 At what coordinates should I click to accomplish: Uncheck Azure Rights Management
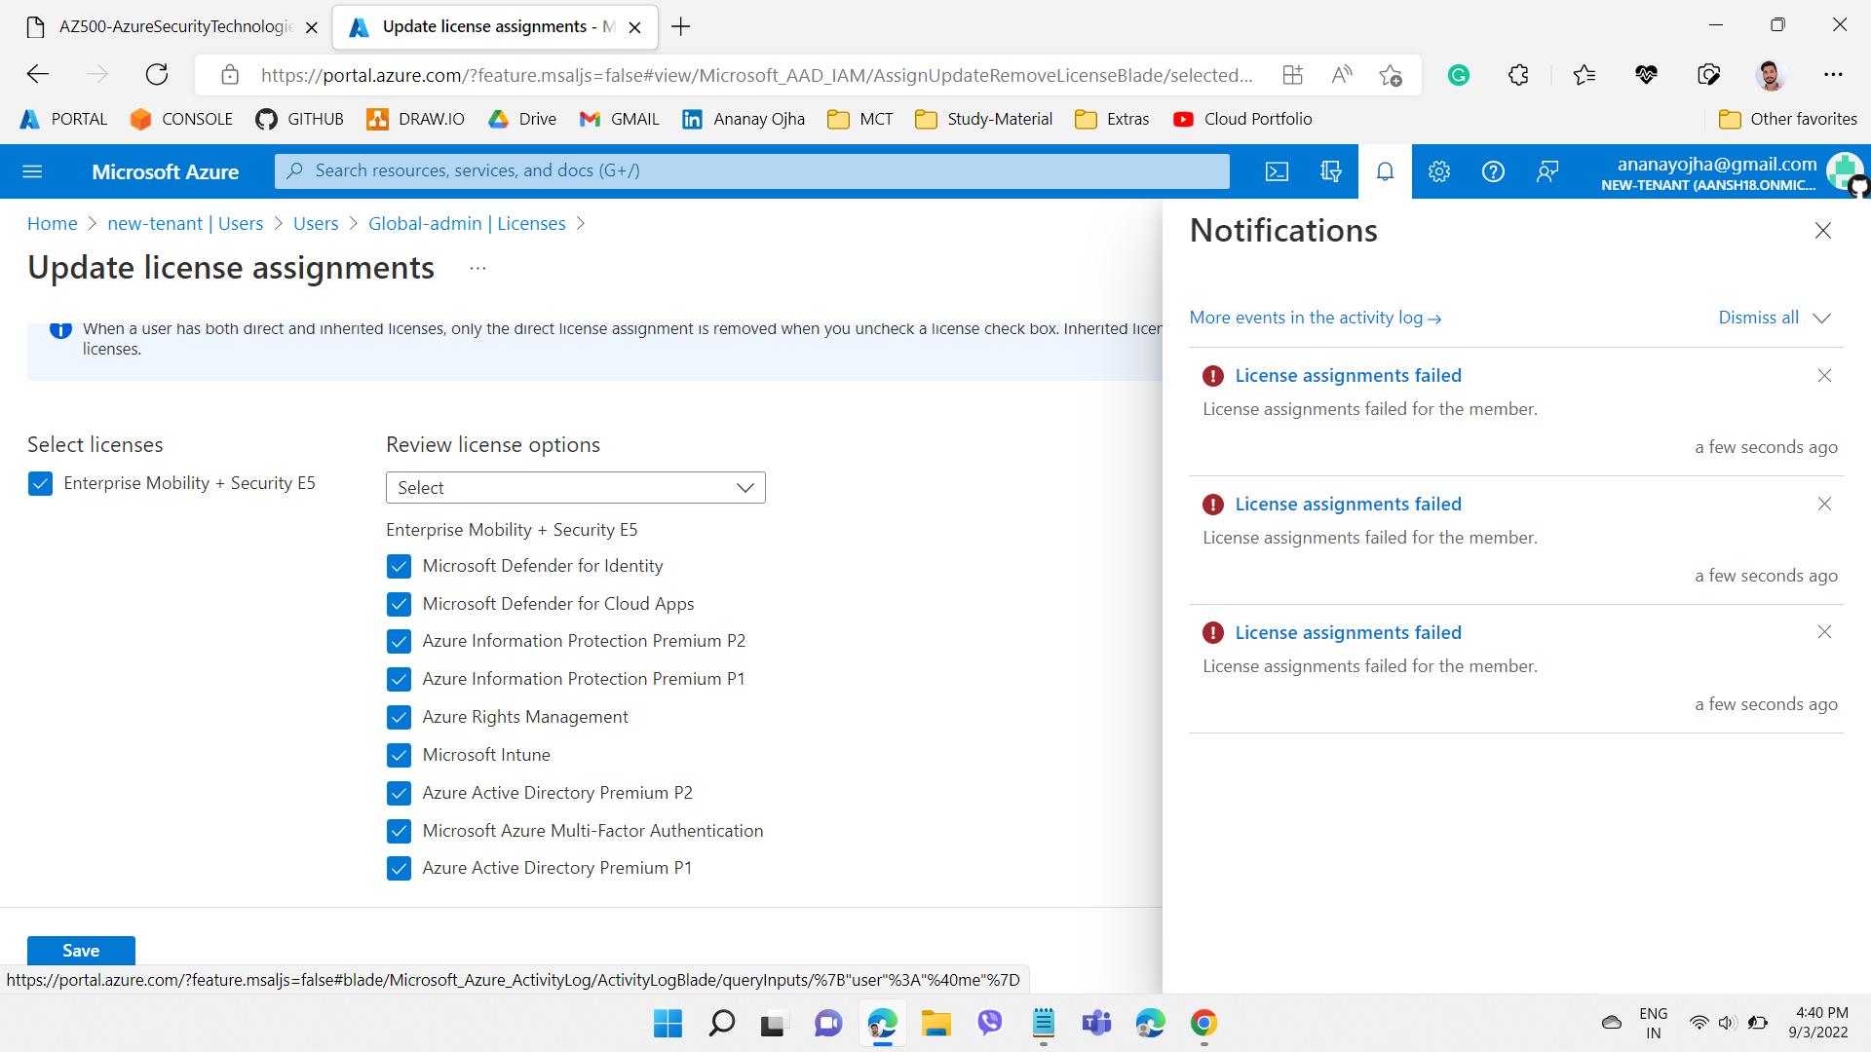[x=399, y=718]
